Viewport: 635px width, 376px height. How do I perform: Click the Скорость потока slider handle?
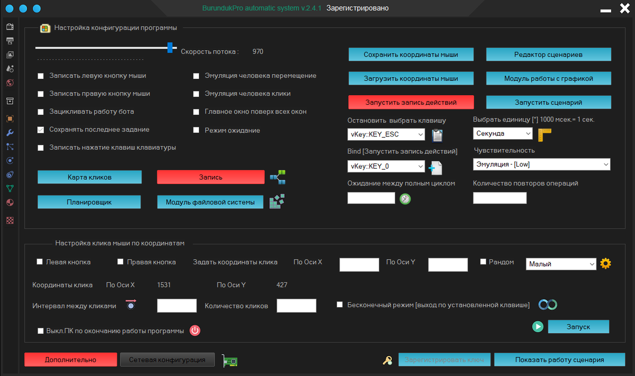point(170,48)
